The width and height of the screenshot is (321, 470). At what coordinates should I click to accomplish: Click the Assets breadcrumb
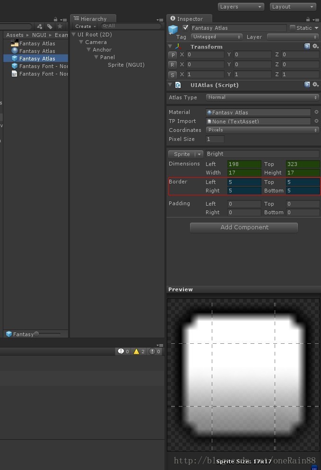coord(15,35)
